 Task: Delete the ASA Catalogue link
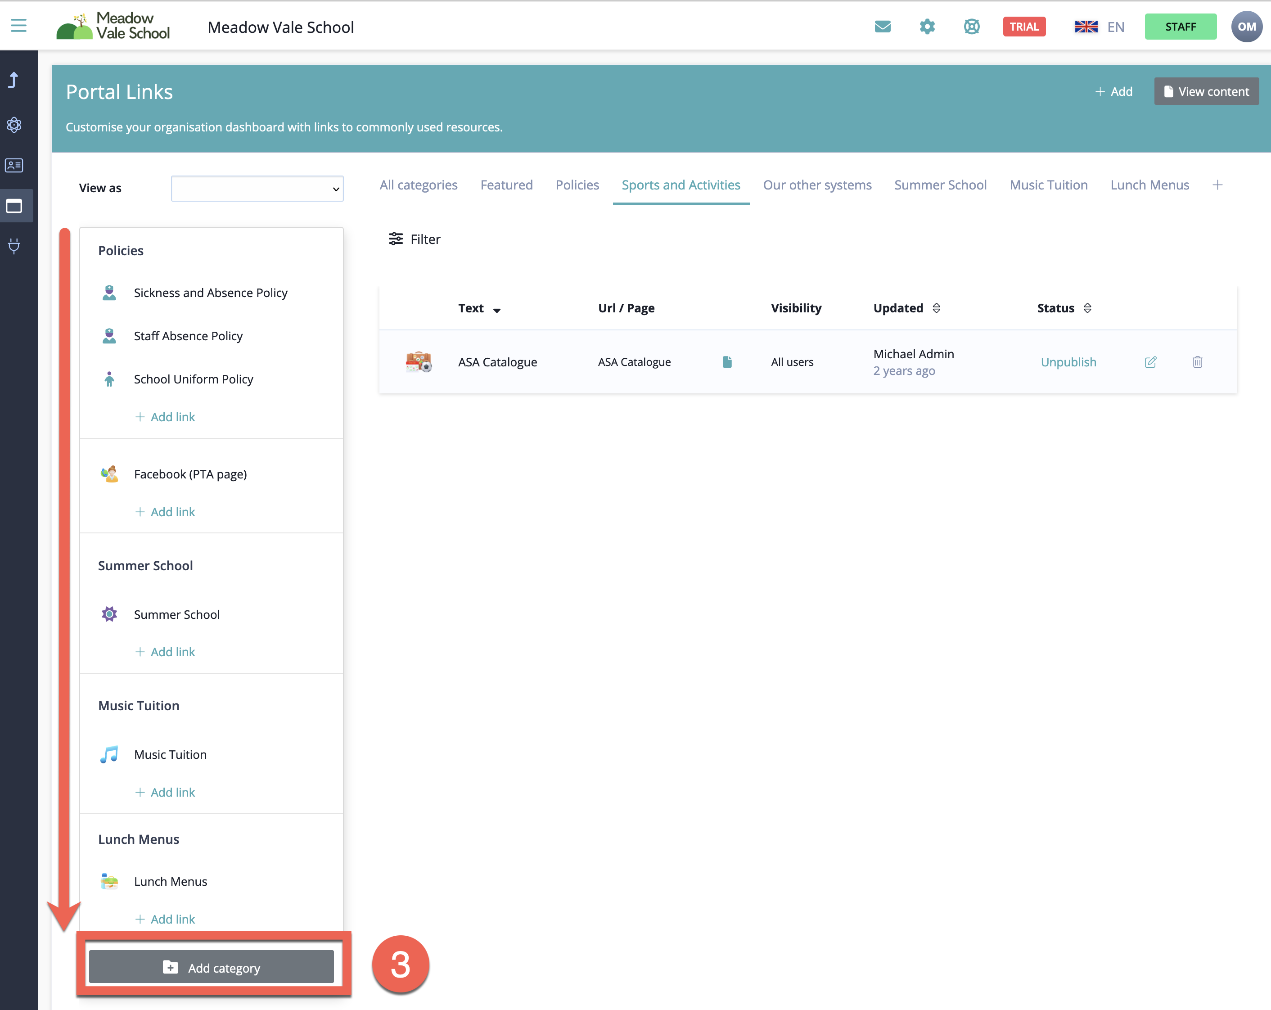click(x=1197, y=362)
